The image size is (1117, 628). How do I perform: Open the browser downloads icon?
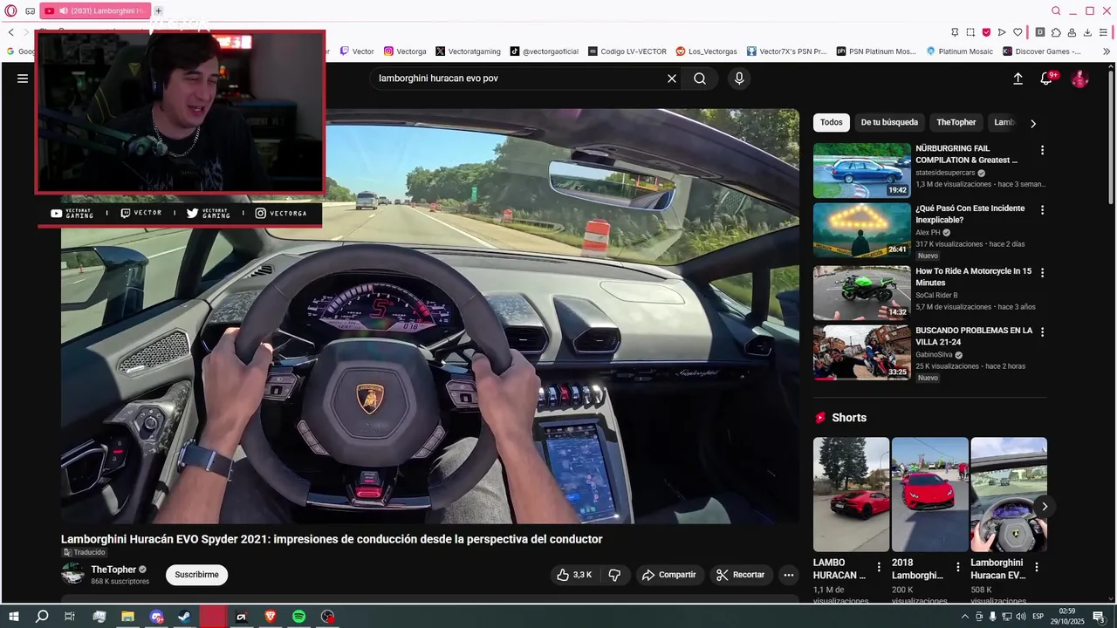tap(1087, 32)
